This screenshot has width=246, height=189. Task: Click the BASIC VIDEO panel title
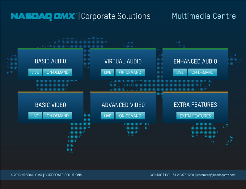(x=50, y=105)
